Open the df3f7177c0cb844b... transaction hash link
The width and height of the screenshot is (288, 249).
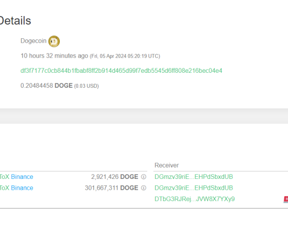(x=121, y=71)
